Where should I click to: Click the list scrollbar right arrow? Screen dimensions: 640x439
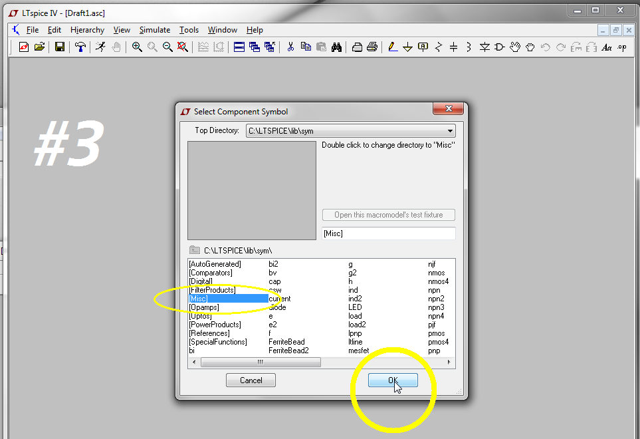[449, 363]
